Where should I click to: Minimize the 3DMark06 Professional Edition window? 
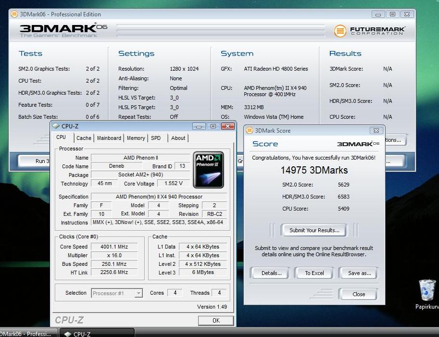click(378, 14)
